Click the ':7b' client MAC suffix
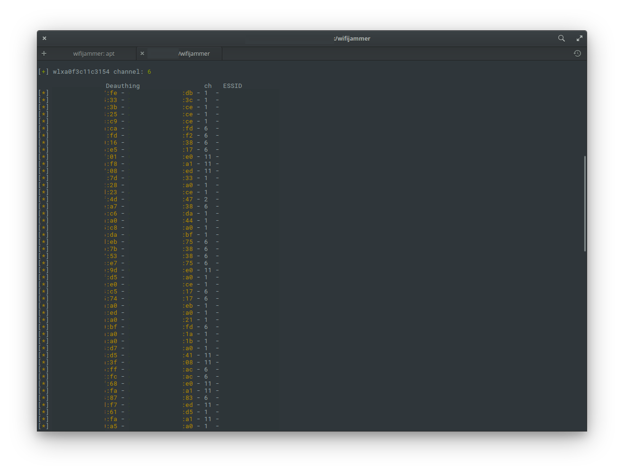 [112, 249]
